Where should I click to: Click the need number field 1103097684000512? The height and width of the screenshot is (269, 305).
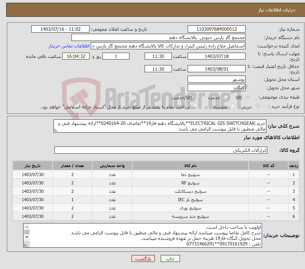(x=216, y=29)
